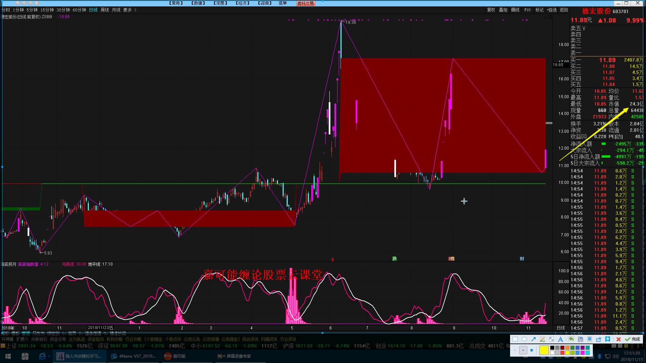Image resolution: width=646 pixels, height=363 pixels.
Task: Open the 【常用】 menu
Action: (x=176, y=3)
